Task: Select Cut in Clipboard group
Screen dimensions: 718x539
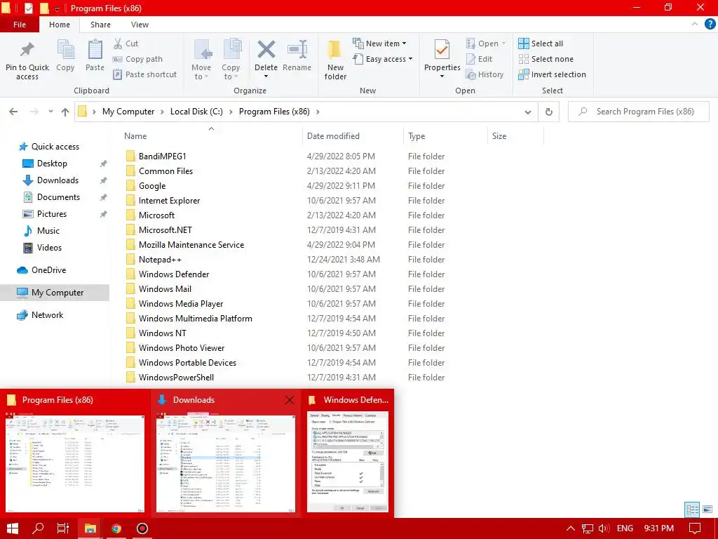Action: coord(126,44)
